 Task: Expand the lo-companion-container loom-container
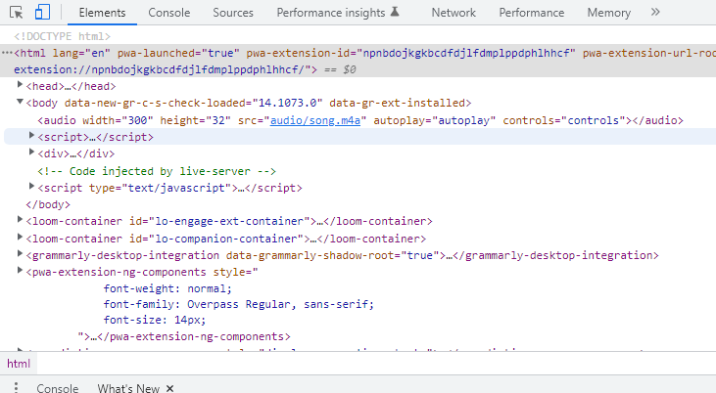tap(20, 237)
